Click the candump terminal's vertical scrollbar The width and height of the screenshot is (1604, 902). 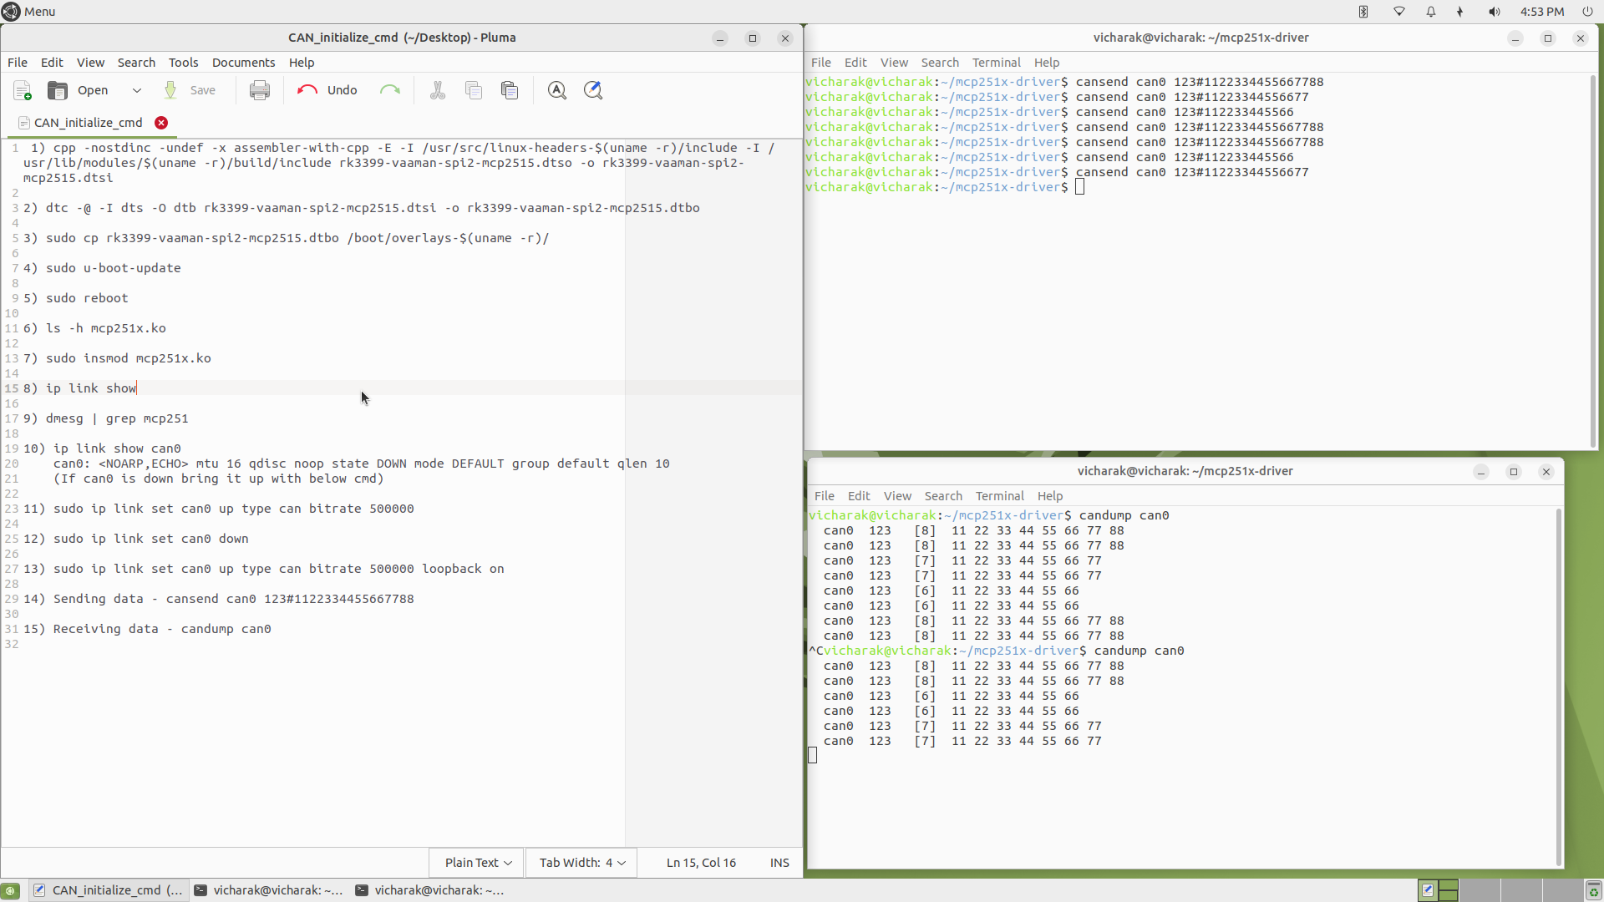(1558, 685)
